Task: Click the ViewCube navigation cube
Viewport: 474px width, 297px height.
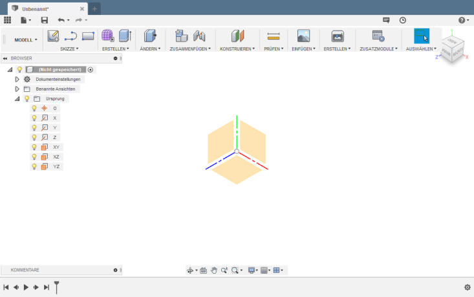Action: (453, 50)
